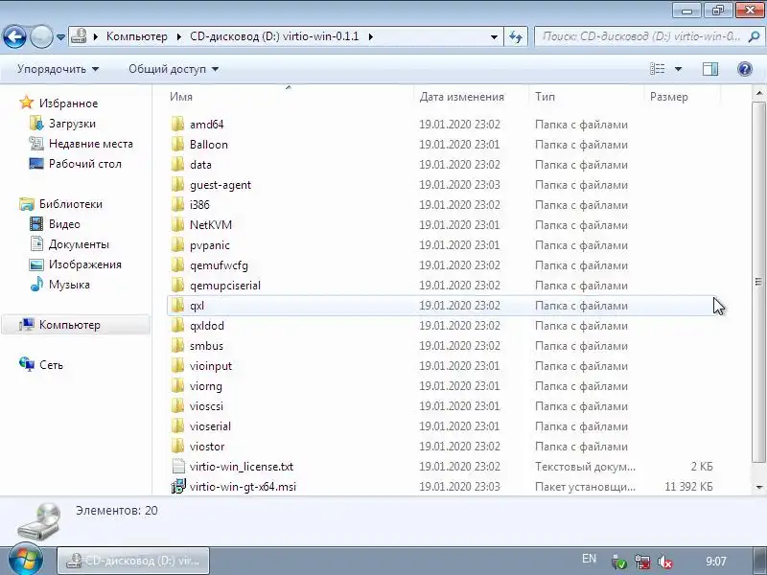Viewport: 767px width, 575px height.
Task: Select the i386 folder icon
Action: click(178, 205)
